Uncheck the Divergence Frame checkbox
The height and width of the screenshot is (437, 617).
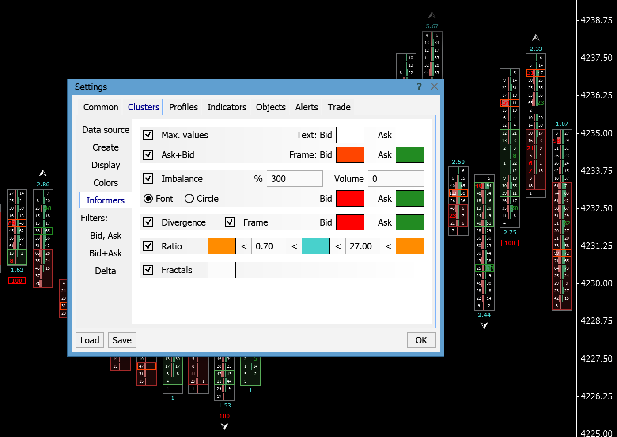click(230, 222)
